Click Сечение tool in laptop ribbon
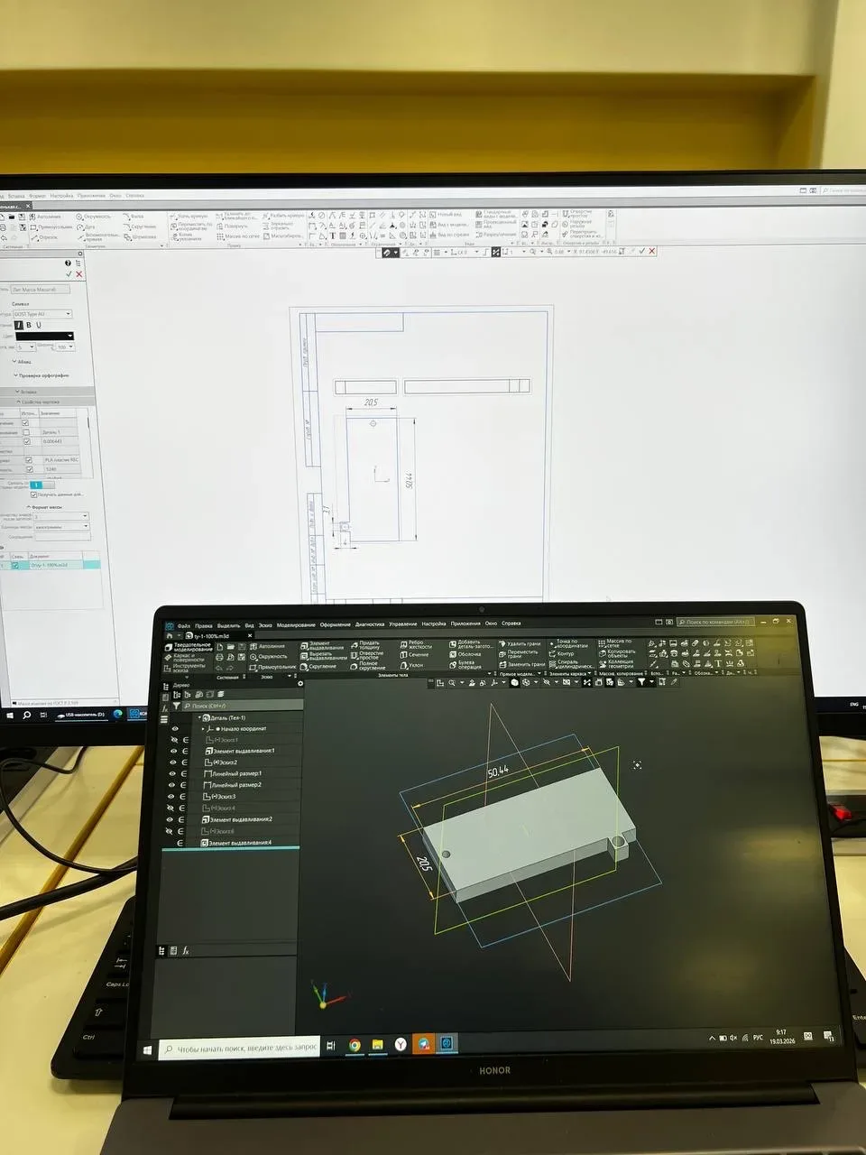The image size is (866, 1155). coord(413,655)
